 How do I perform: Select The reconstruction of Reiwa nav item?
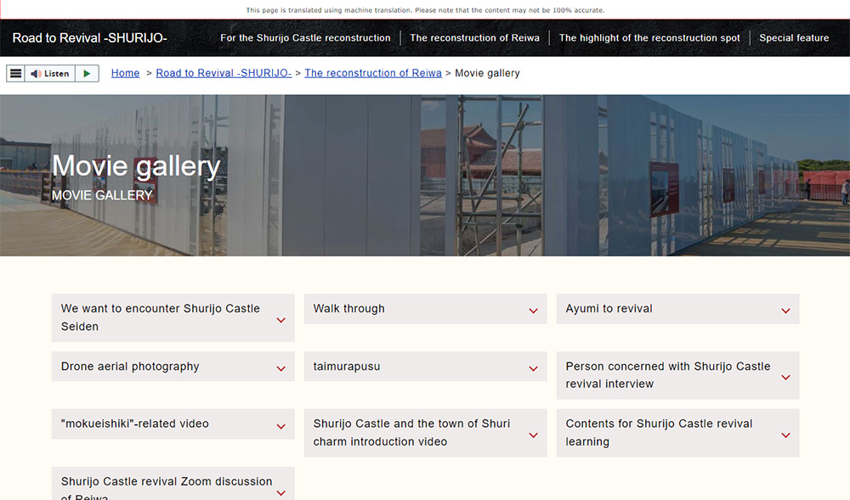[x=474, y=38]
